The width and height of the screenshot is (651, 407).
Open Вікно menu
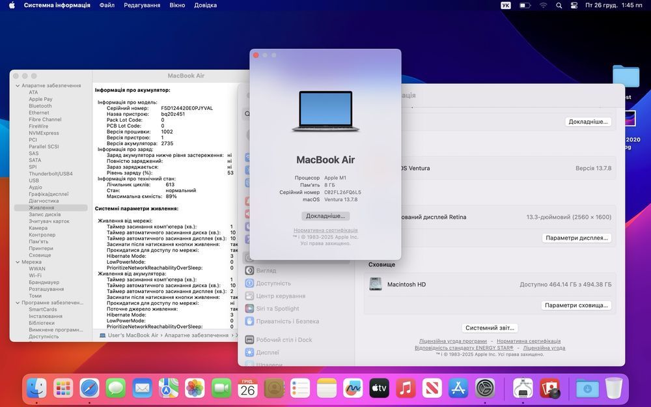point(177,5)
